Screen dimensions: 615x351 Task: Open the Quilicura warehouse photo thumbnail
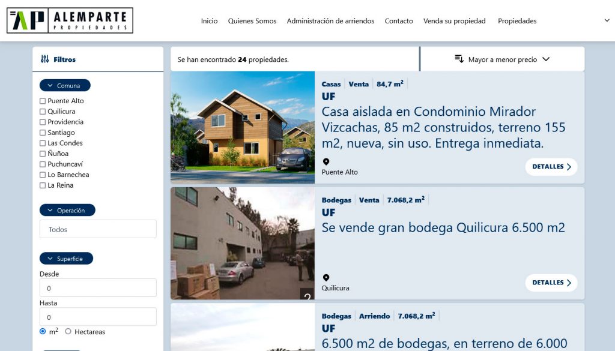click(x=243, y=243)
